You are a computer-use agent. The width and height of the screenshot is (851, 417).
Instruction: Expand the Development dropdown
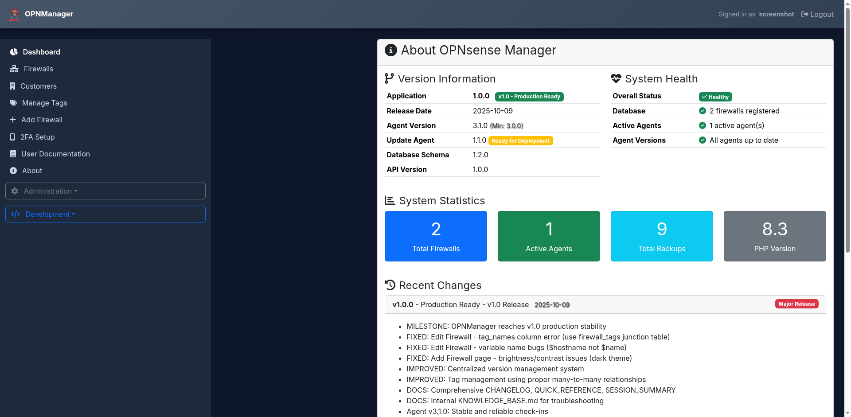tap(105, 214)
